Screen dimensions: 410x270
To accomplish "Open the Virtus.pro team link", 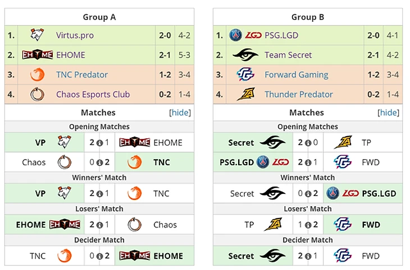I will [75, 35].
